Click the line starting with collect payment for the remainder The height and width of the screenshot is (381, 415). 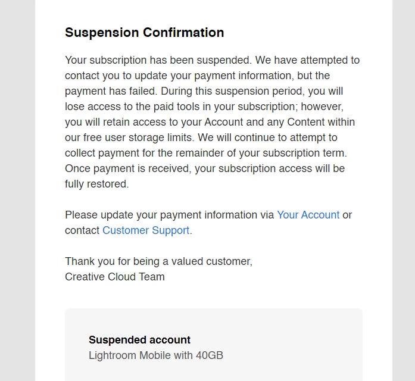[x=205, y=153]
